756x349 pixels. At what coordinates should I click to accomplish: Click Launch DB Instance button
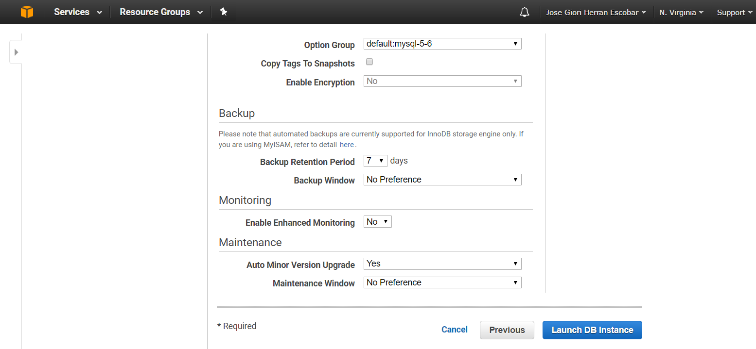[x=592, y=330]
